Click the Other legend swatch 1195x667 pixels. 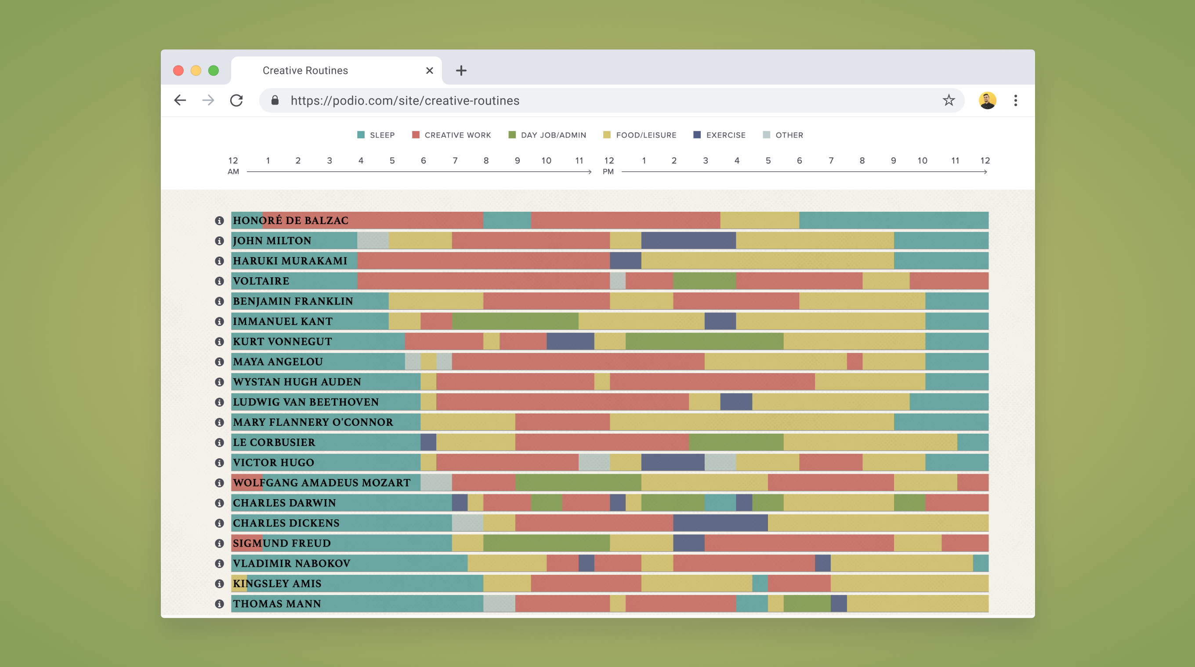(766, 134)
